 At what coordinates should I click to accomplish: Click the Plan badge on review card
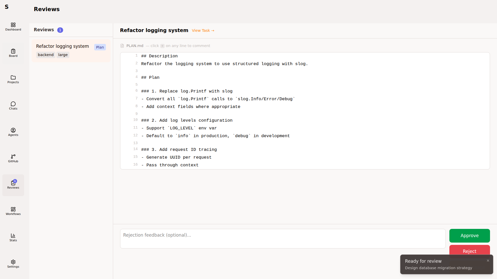(100, 47)
